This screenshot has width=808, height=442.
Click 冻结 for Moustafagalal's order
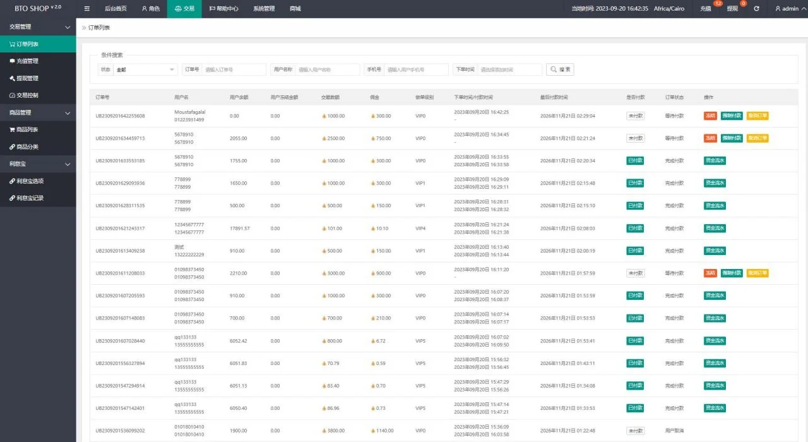coord(710,116)
